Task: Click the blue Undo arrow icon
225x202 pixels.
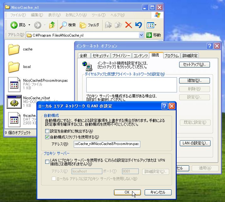Action: (138, 25)
